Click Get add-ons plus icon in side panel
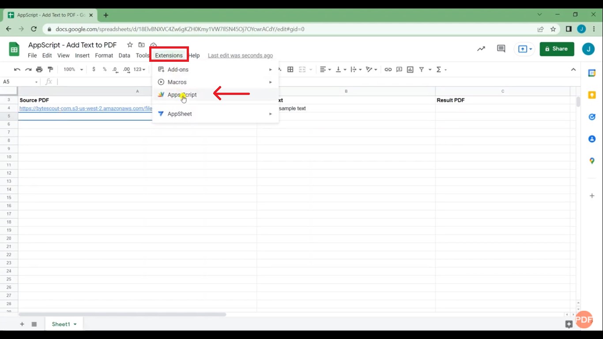 click(592, 196)
